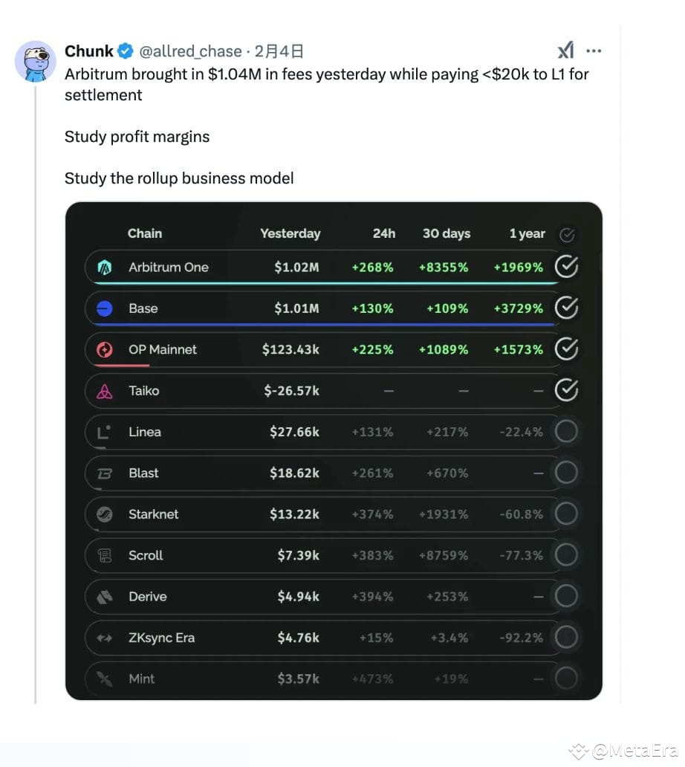Enable the Scroll row selection circle

pyautogui.click(x=567, y=554)
